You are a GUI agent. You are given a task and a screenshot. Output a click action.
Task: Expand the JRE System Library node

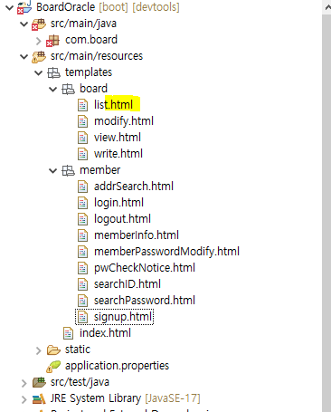(x=24, y=399)
